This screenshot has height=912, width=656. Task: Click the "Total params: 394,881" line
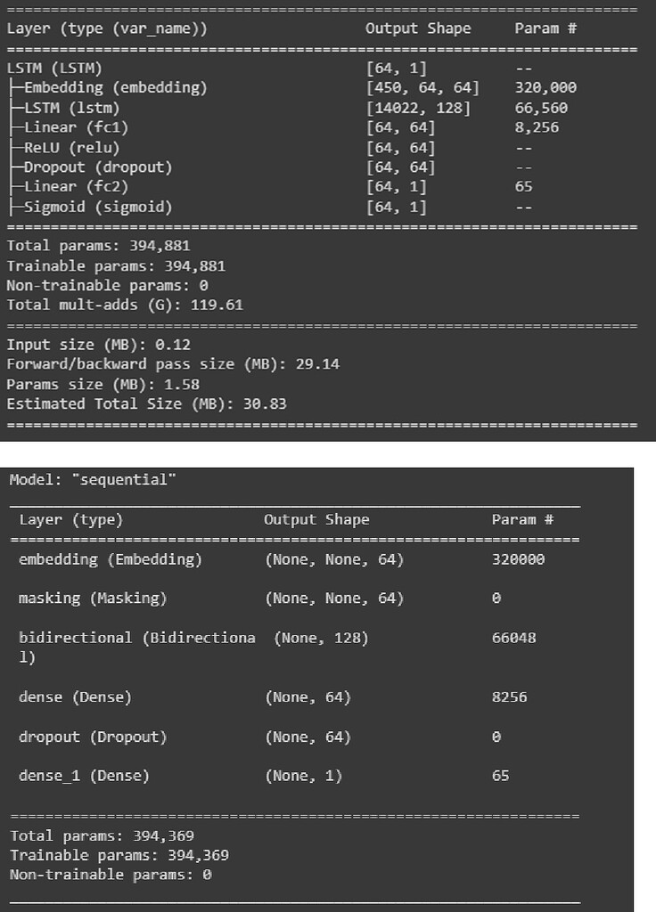coord(98,246)
